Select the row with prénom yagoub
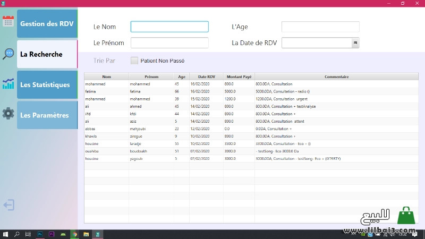Viewport: 425px width, 239px height. click(x=251, y=158)
